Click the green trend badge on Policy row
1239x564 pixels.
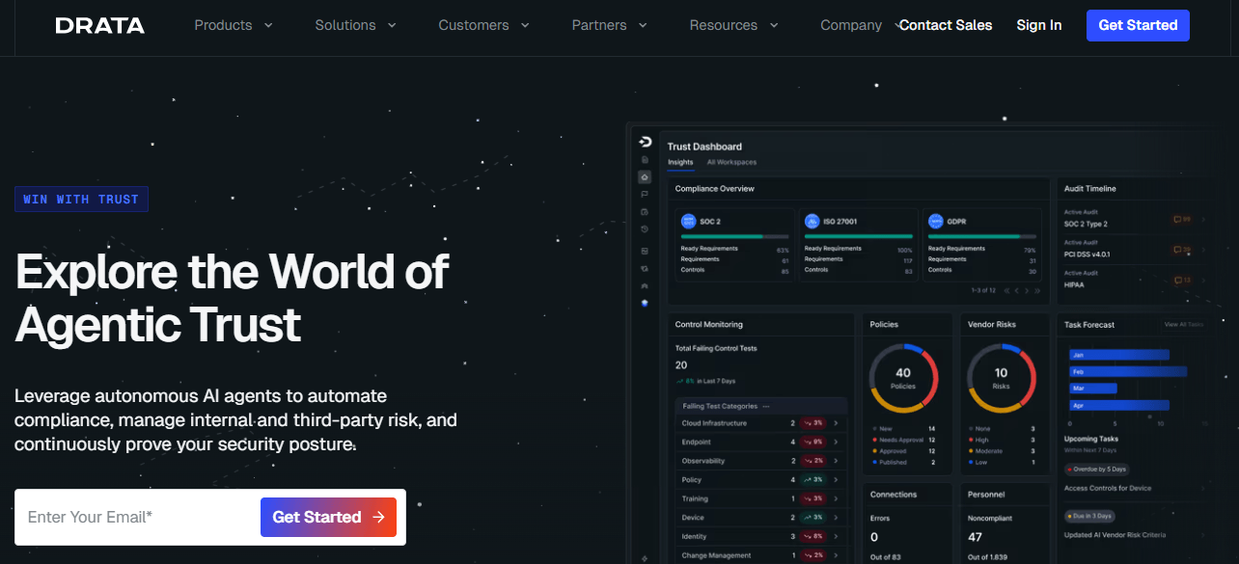click(812, 479)
